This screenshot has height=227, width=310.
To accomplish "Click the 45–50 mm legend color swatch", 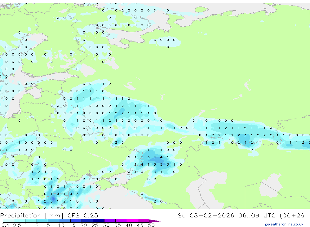I will (x=144, y=221).
